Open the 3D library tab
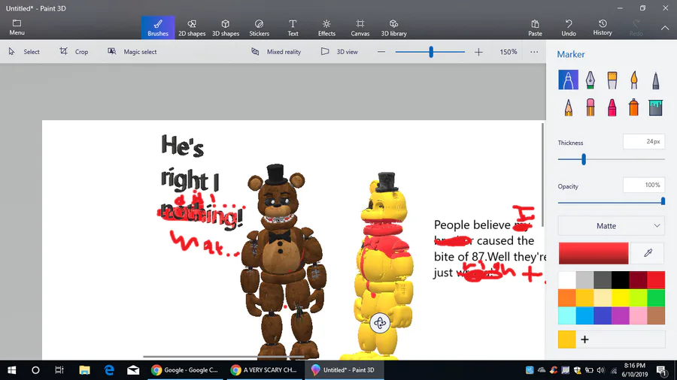 (393, 28)
